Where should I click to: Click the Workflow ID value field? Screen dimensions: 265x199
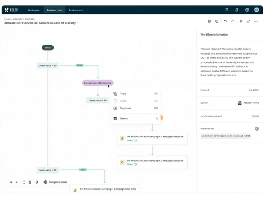click(226, 136)
